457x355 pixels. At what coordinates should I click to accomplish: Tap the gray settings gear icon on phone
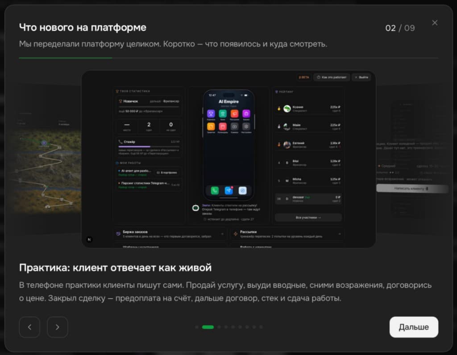(246, 126)
